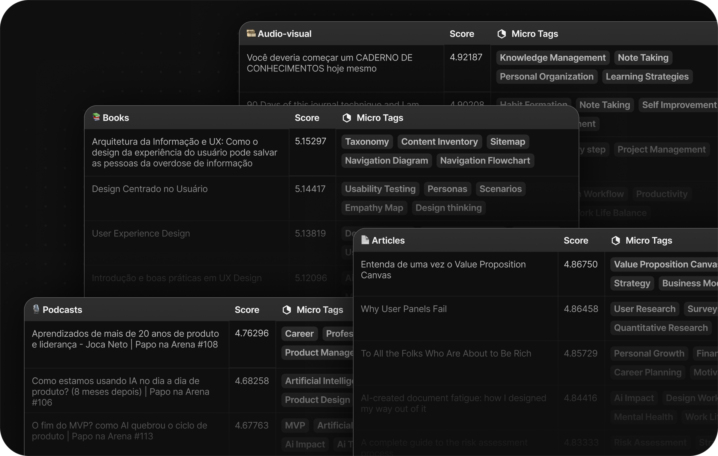Image resolution: width=718 pixels, height=456 pixels.
Task: Select the Career tag in Podcasts
Action: (299, 334)
